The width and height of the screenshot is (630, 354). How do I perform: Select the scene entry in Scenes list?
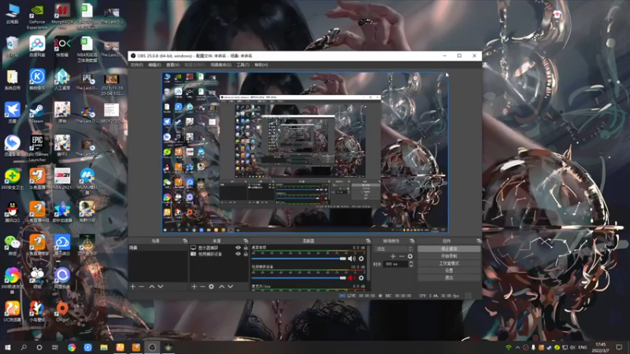[157, 248]
